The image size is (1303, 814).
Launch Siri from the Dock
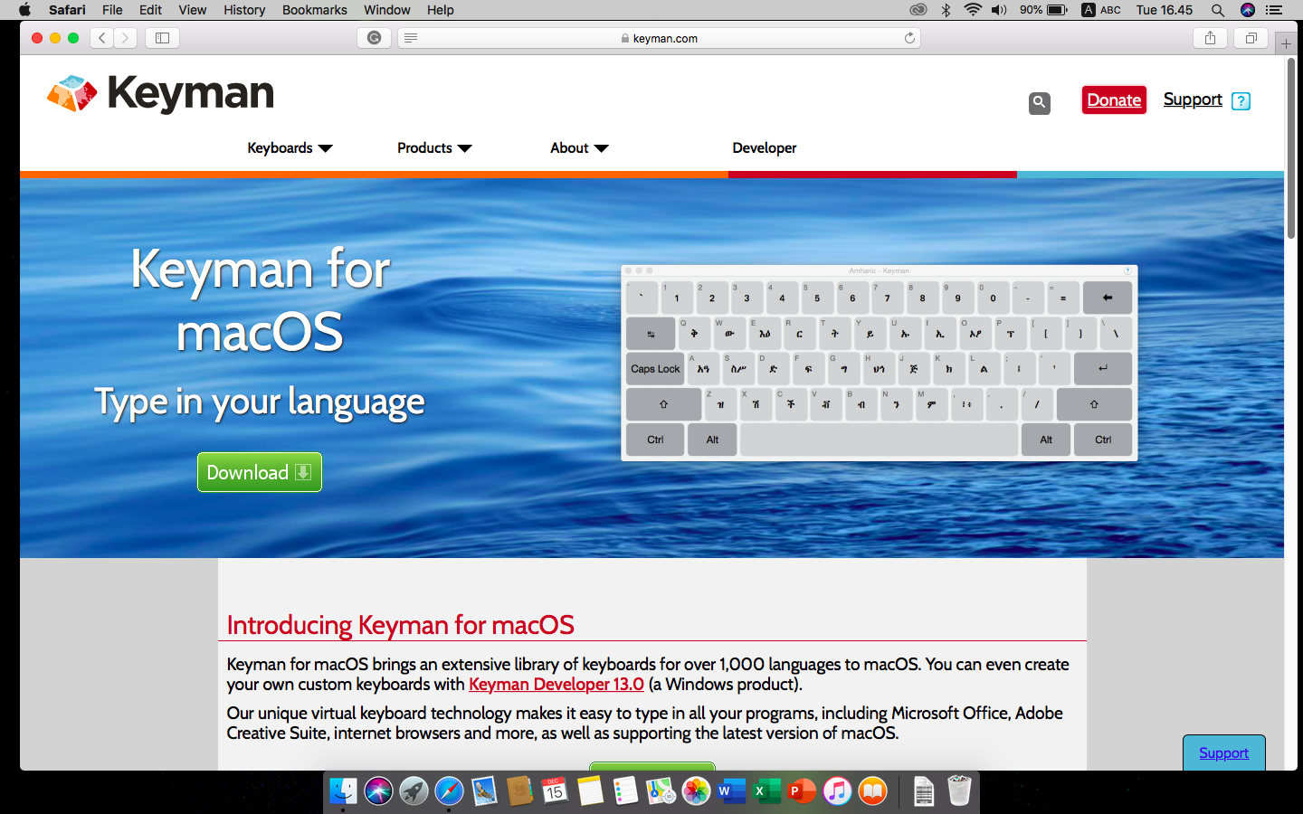click(378, 791)
